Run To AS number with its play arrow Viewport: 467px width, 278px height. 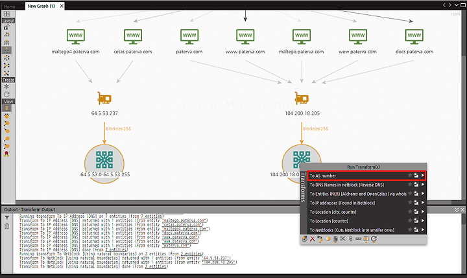tap(423, 176)
